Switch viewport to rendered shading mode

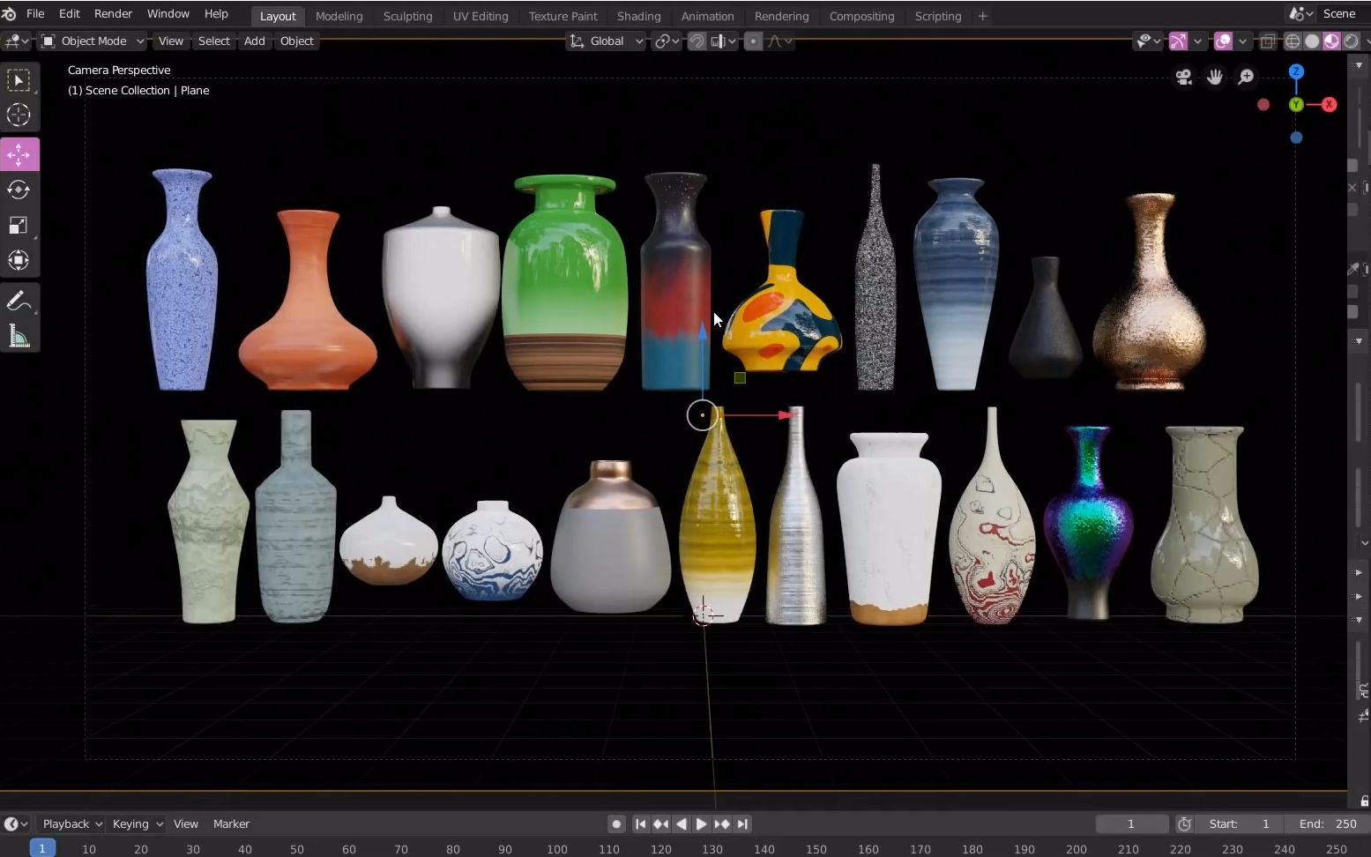tap(1350, 41)
